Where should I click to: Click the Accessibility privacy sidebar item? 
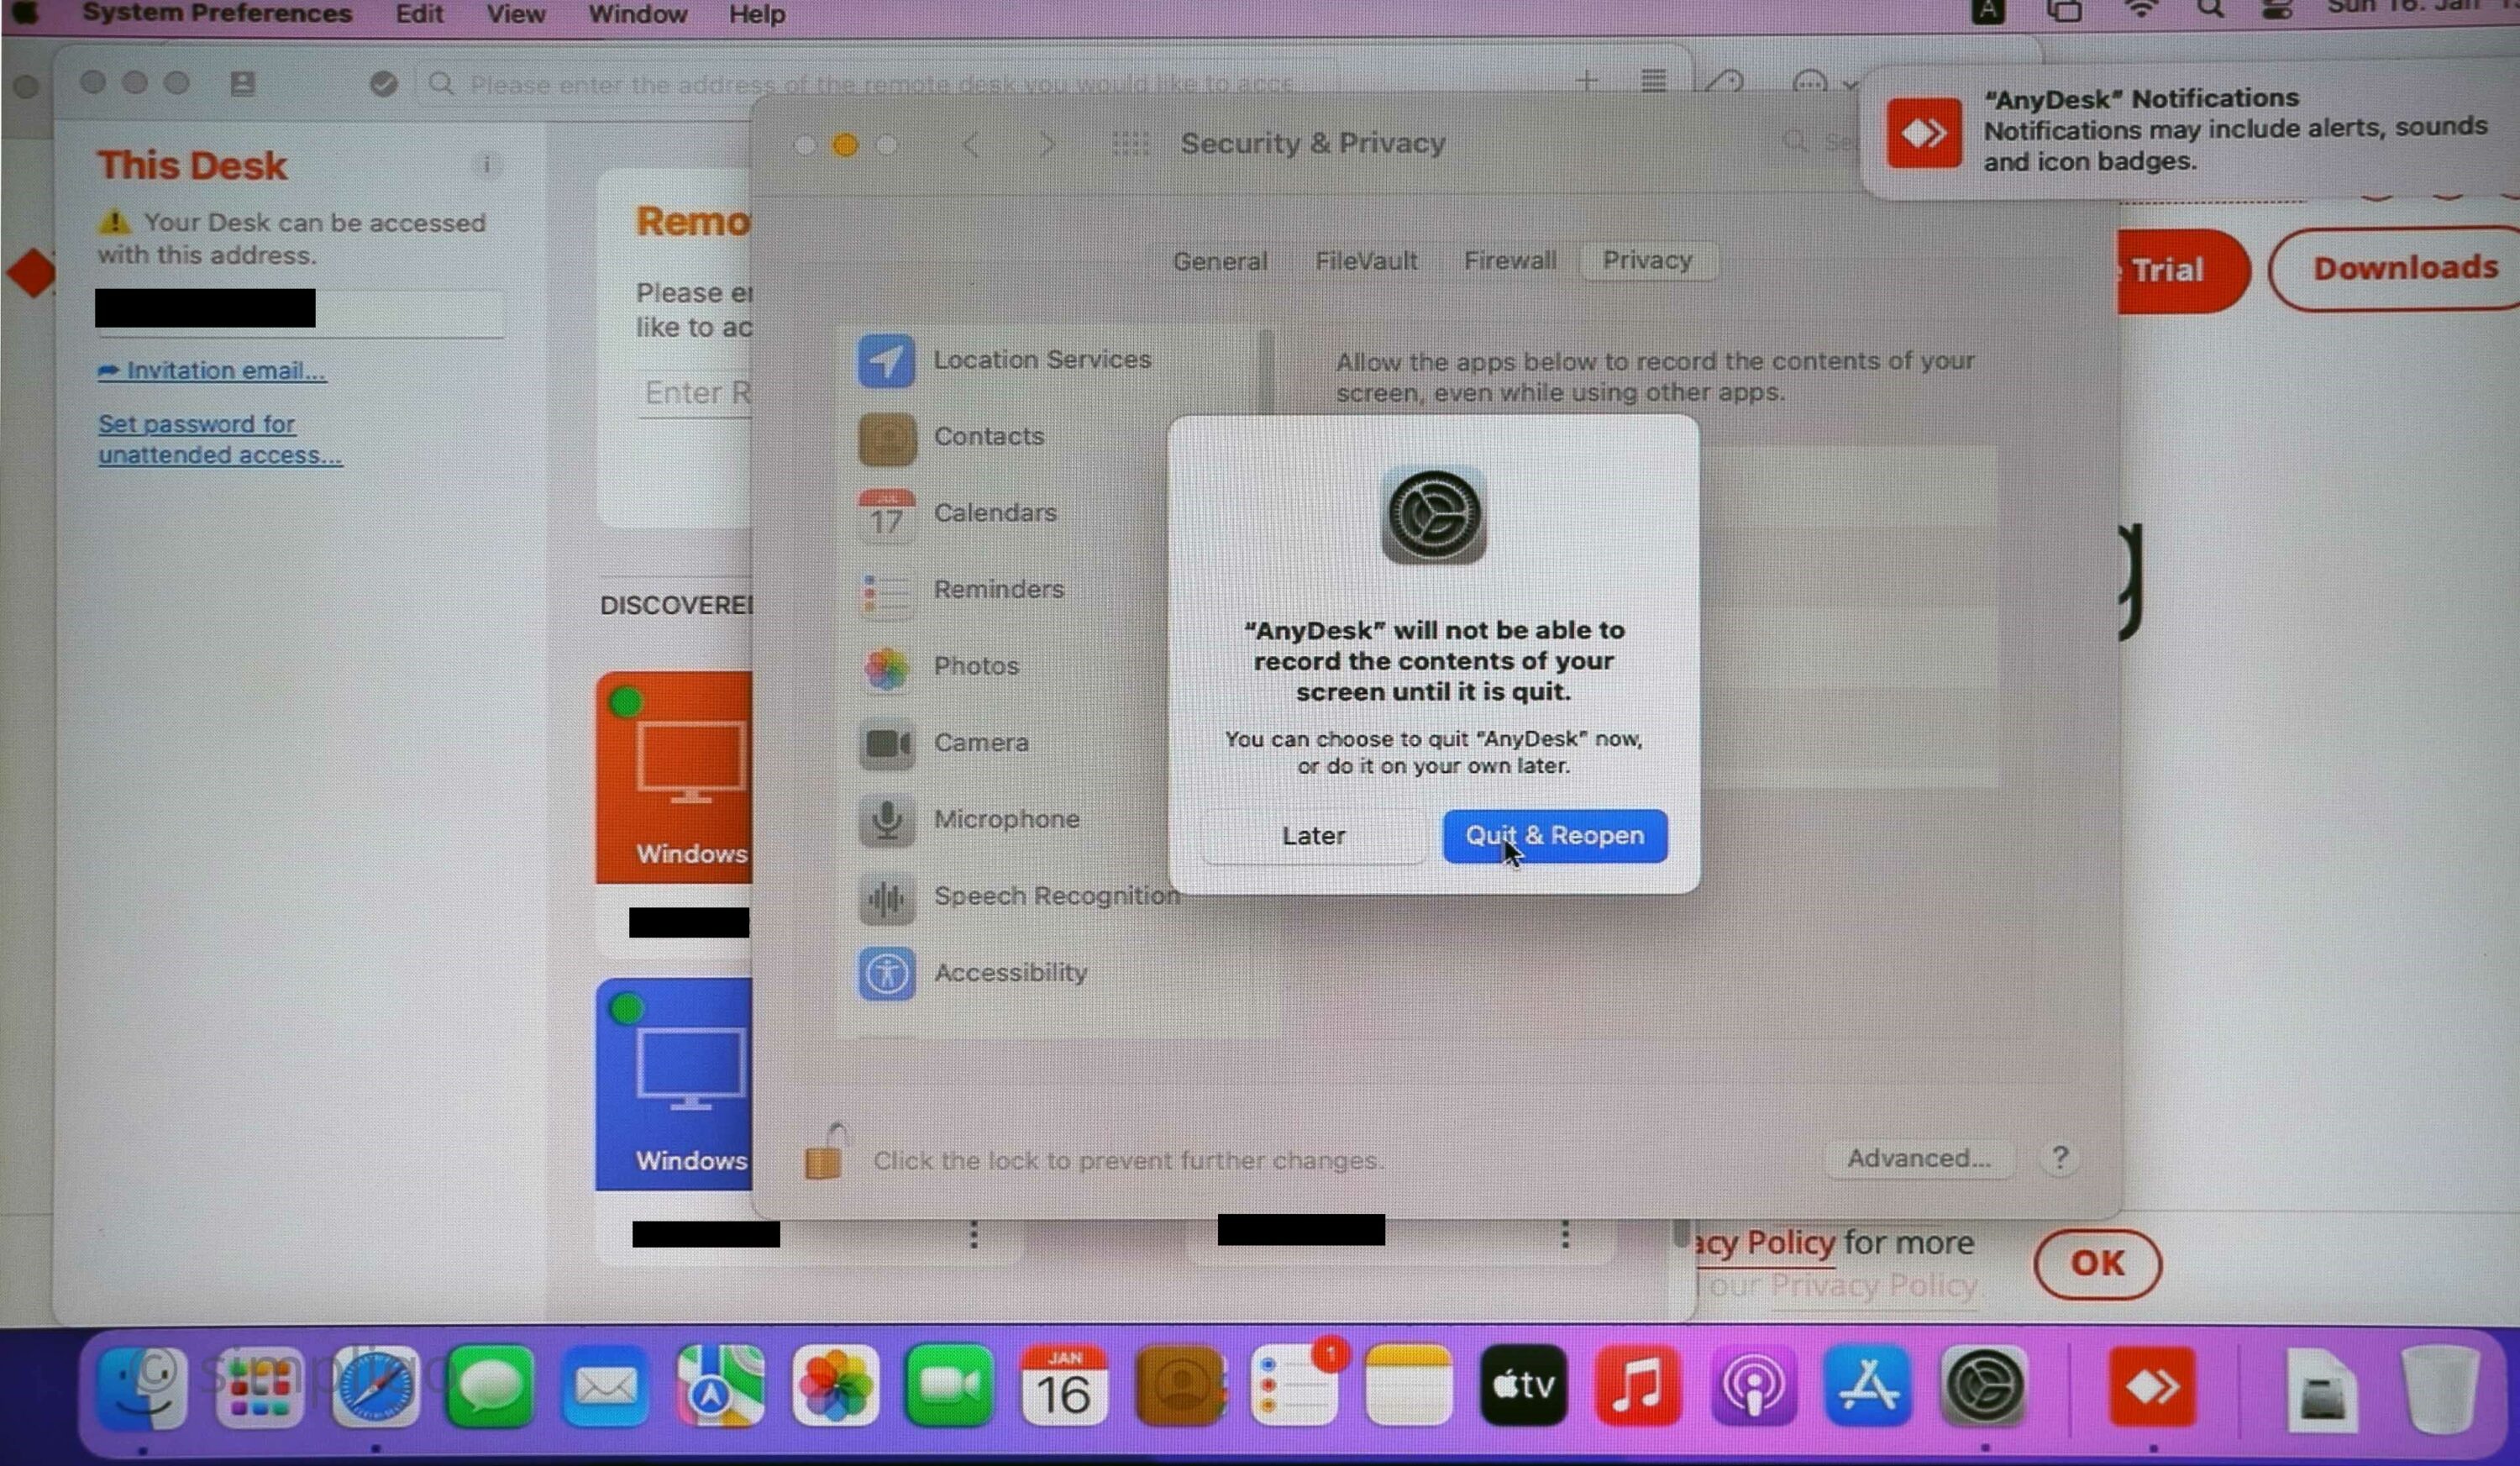1011,972
